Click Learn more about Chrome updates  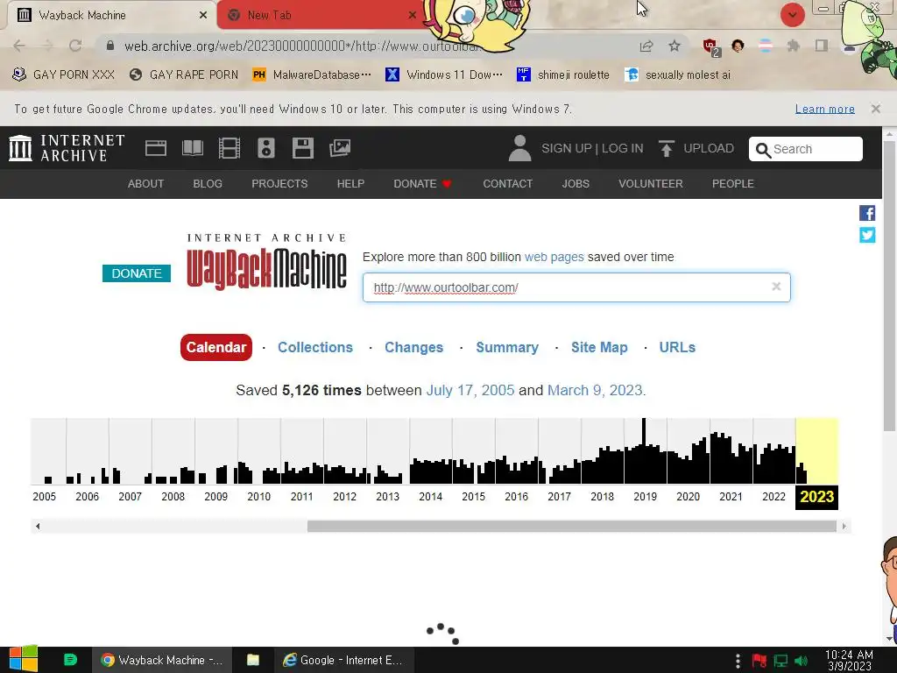click(x=825, y=109)
